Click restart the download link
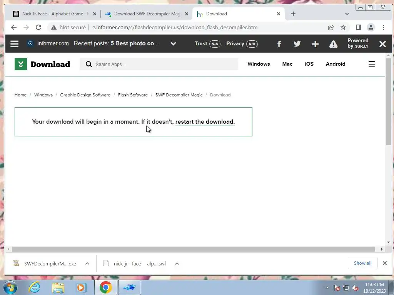Viewport: 394px width, 295px height. pyautogui.click(x=205, y=122)
